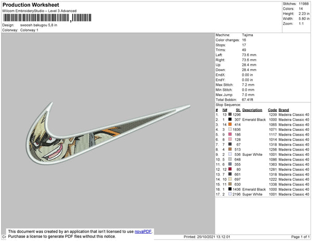
Task: Click the 'Brand' column header
Action: coord(283,110)
